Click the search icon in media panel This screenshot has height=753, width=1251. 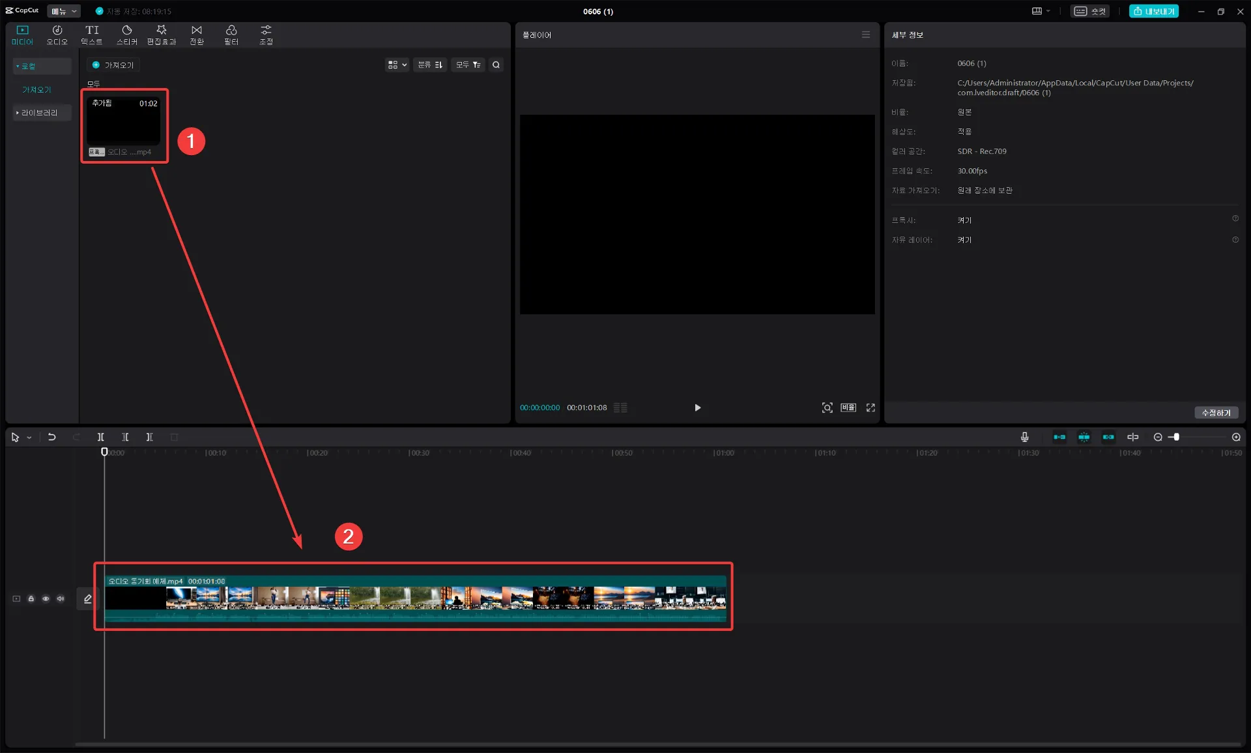(496, 65)
